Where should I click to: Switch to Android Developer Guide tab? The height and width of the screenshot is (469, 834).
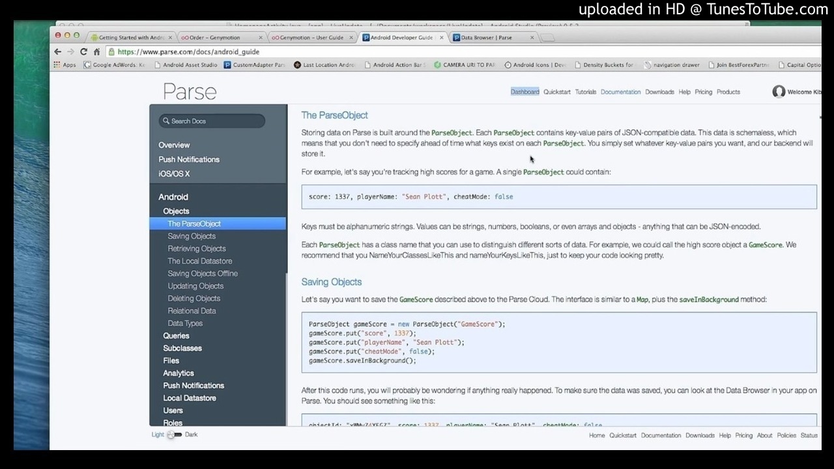[402, 38]
